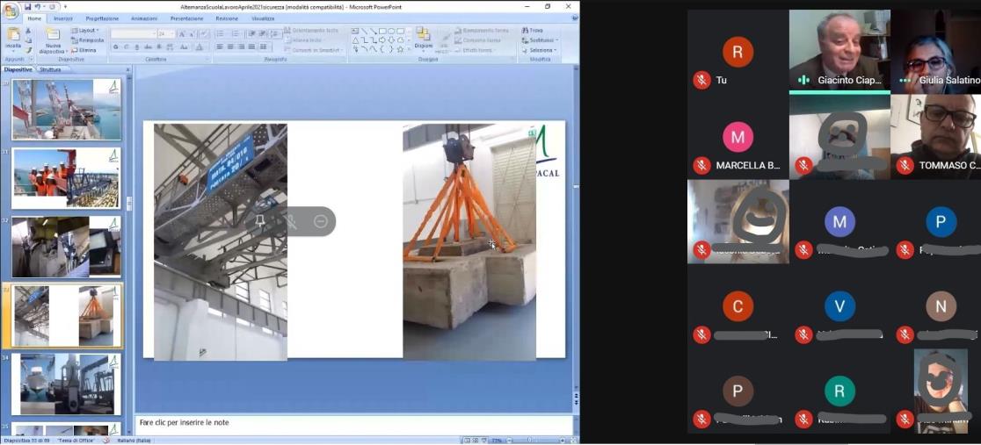The width and height of the screenshot is (981, 445).
Task: Align text left
Action: [x=219, y=47]
